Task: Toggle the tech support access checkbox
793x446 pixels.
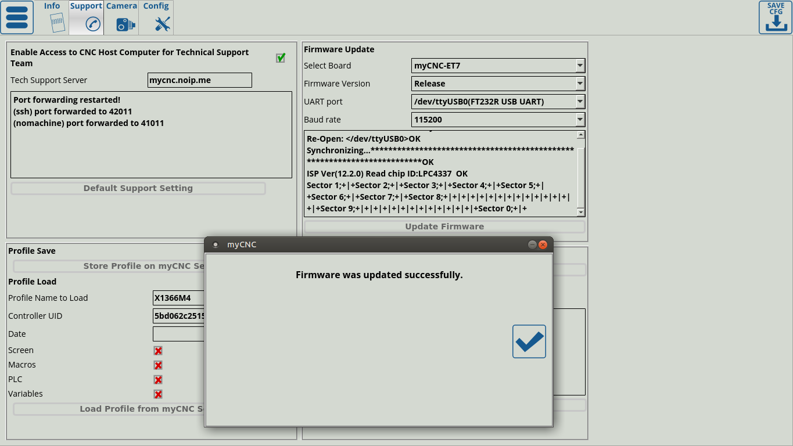Action: [x=281, y=57]
